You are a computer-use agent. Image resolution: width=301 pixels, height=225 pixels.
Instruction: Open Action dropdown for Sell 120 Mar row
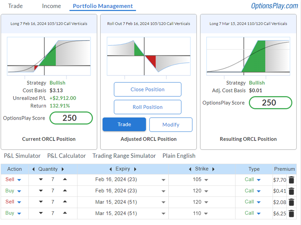click(19, 202)
